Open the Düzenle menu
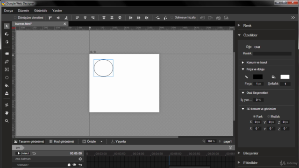Viewport: 299px width, 168px height. [x=23, y=10]
